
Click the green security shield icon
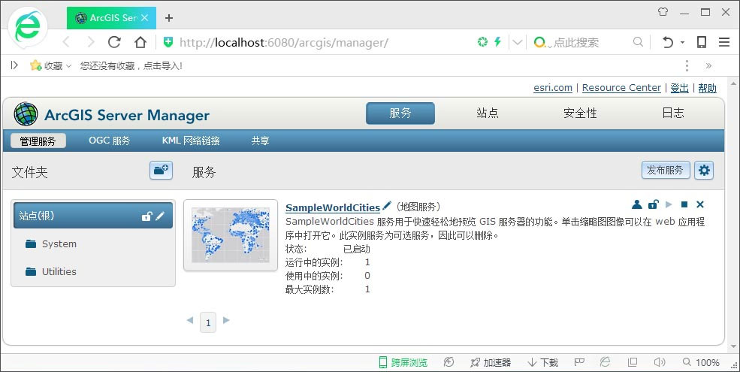(x=168, y=42)
